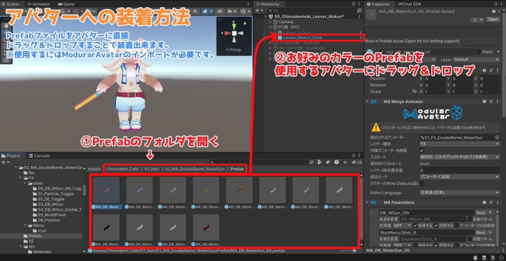Open MA Merge Animator help icon
The width and height of the screenshot is (506, 261).
tap(484, 102)
